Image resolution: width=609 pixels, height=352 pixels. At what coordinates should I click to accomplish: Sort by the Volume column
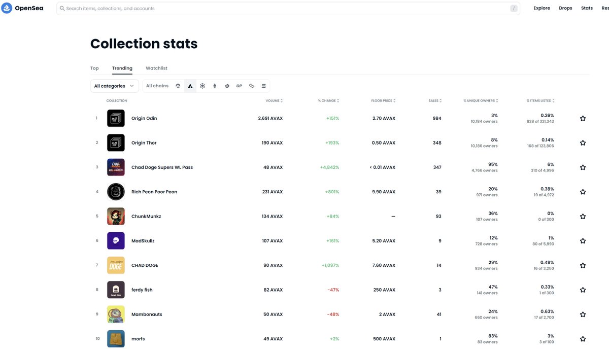[x=274, y=100]
